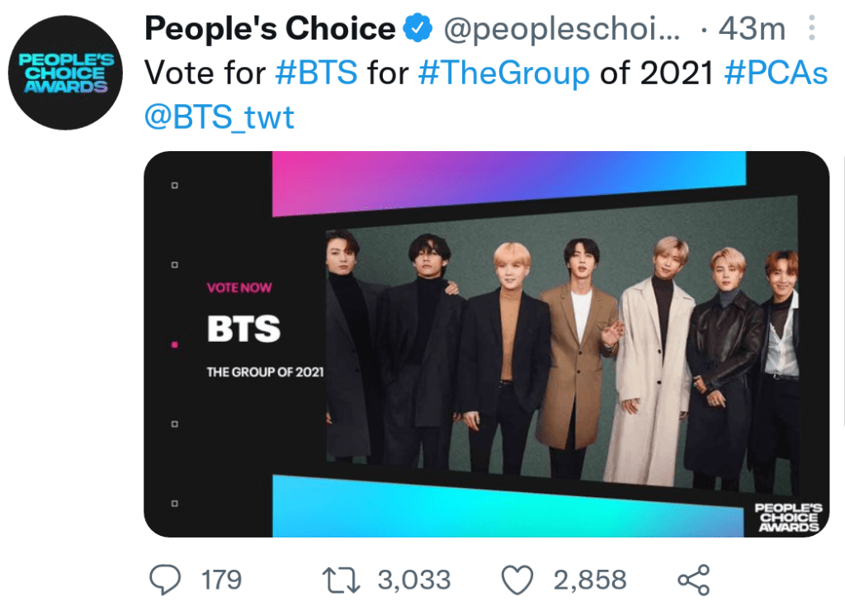Image resolution: width=845 pixels, height=611 pixels.
Task: Open the #BTS hashtag link
Action: (316, 73)
